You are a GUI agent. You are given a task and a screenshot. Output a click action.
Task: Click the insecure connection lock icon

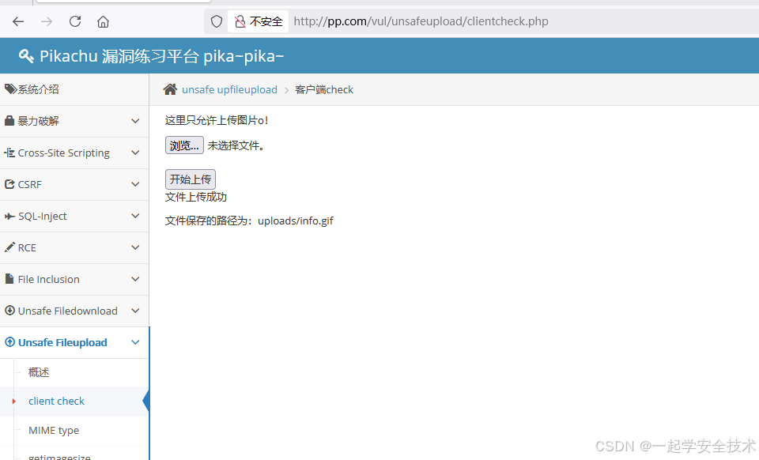pyautogui.click(x=240, y=21)
